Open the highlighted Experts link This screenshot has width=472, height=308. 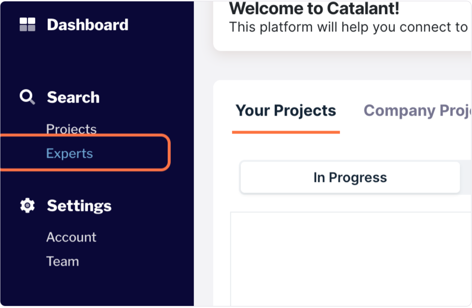pos(70,153)
